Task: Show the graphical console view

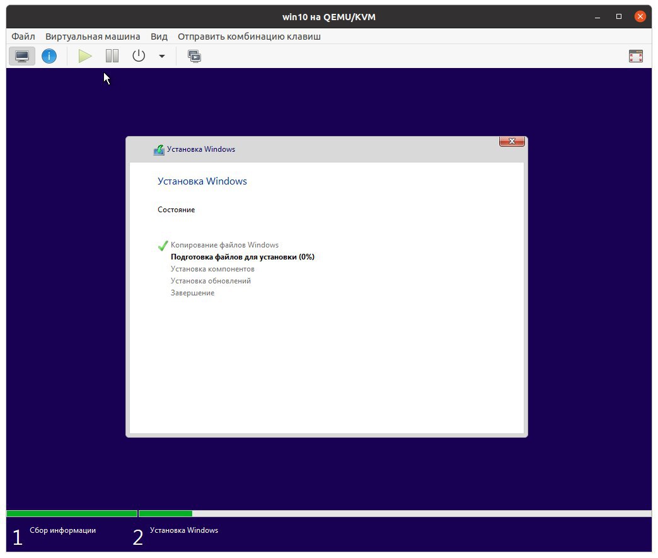Action: pyautogui.click(x=22, y=56)
